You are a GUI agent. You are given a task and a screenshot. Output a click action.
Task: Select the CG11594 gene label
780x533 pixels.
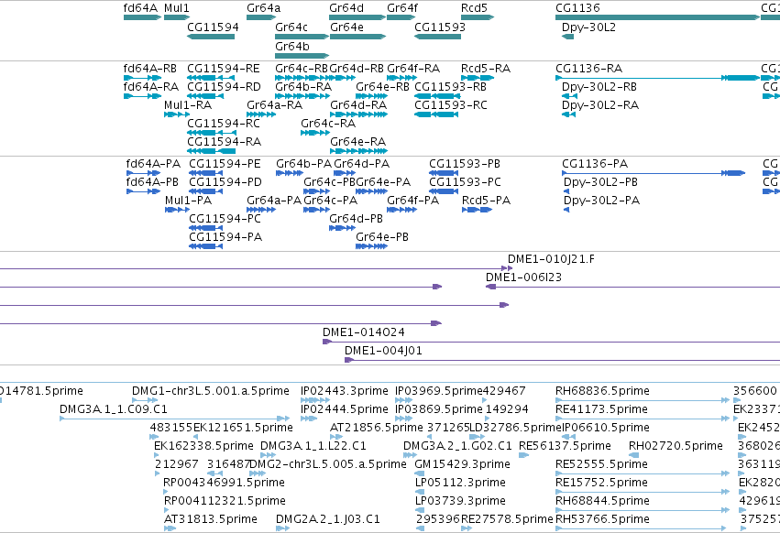click(213, 27)
